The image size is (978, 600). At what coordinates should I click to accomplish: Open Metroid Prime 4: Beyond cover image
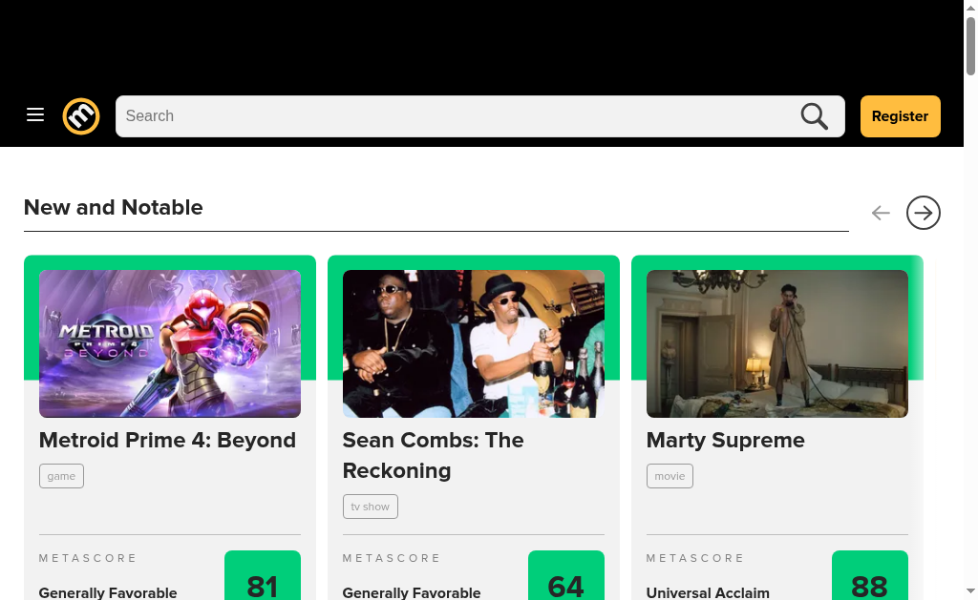tap(170, 343)
